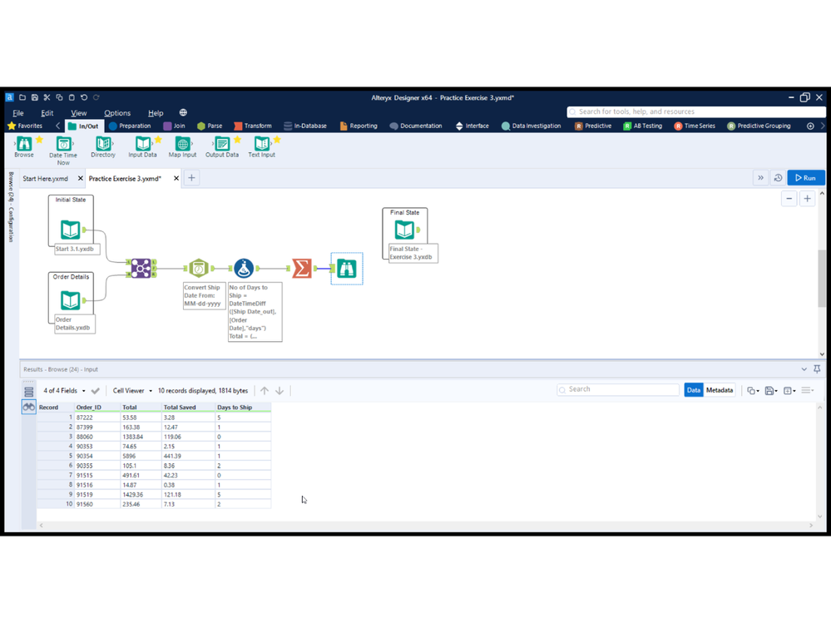
Task: Click the Summarize tool node on canvas
Action: (302, 269)
